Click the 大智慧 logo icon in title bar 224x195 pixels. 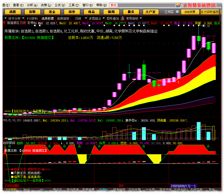[x=178, y=5]
